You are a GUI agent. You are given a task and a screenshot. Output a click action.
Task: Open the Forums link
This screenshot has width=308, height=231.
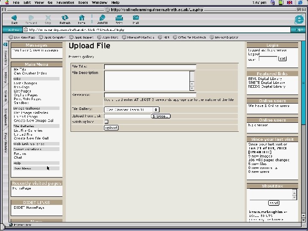click(20, 154)
